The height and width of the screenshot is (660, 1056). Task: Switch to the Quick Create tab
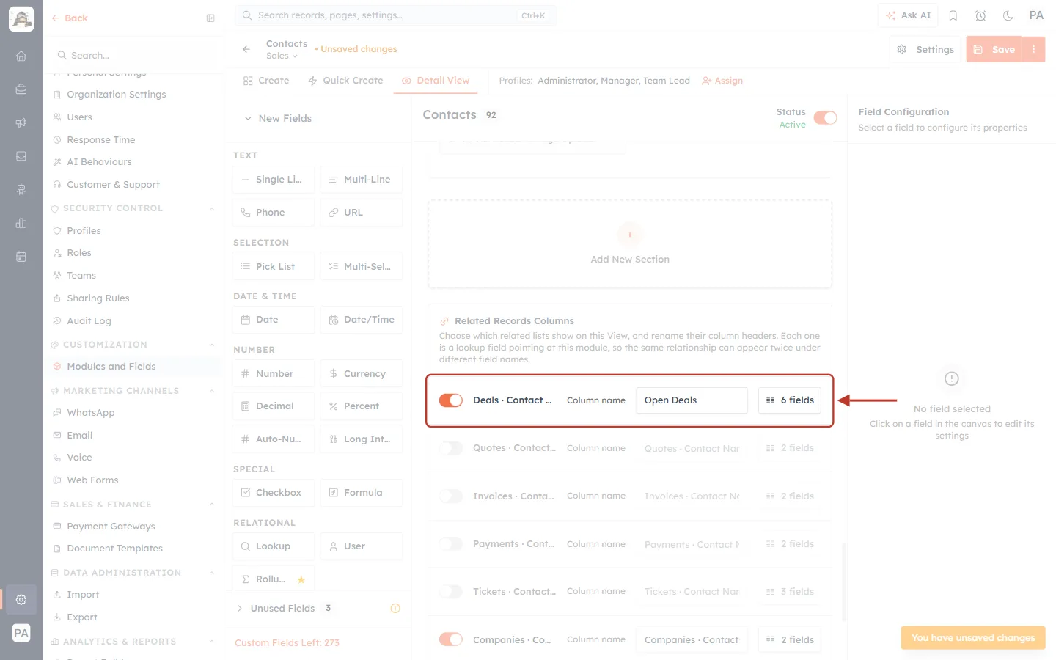point(345,81)
